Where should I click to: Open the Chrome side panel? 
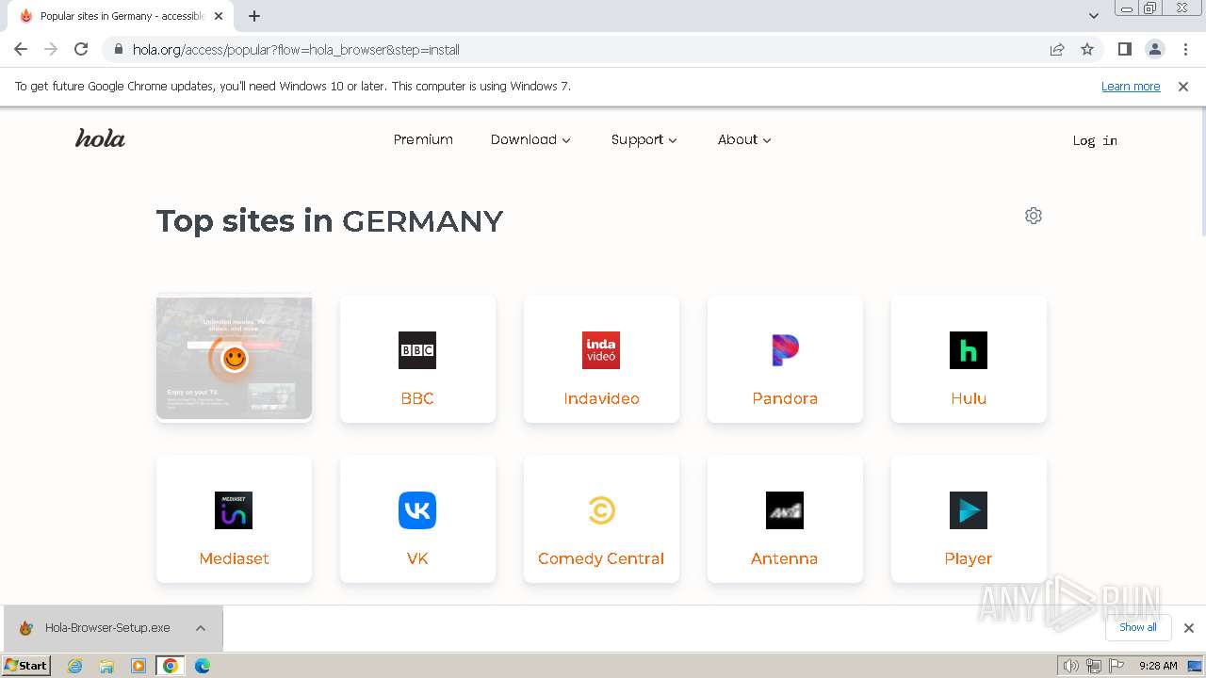pos(1124,49)
